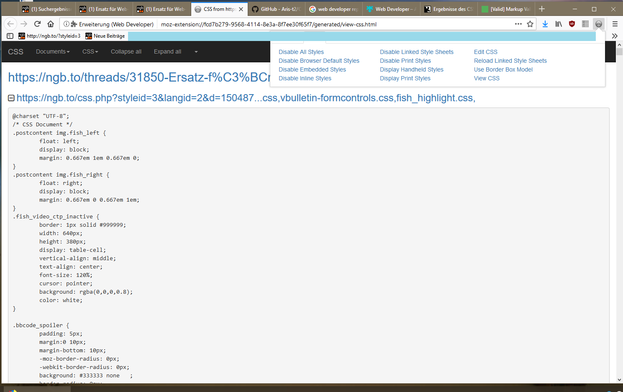This screenshot has width=623, height=392.
Task: Open the Documents dropdown in the navbar
Action: (53, 51)
